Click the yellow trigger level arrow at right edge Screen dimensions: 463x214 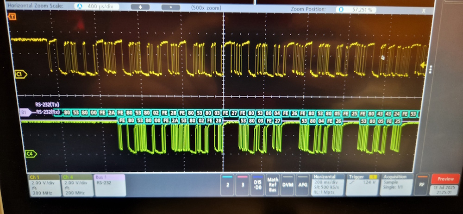(x=423, y=65)
